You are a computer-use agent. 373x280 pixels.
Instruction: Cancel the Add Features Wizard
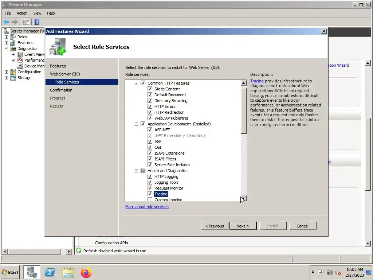(x=303, y=226)
